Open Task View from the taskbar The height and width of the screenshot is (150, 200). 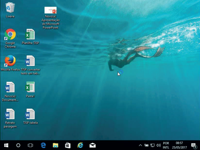(30, 145)
